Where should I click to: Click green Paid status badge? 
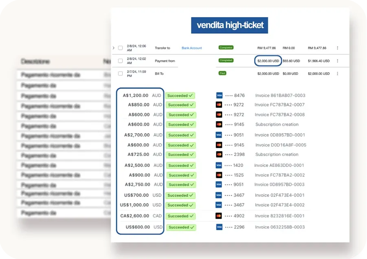(x=222, y=73)
